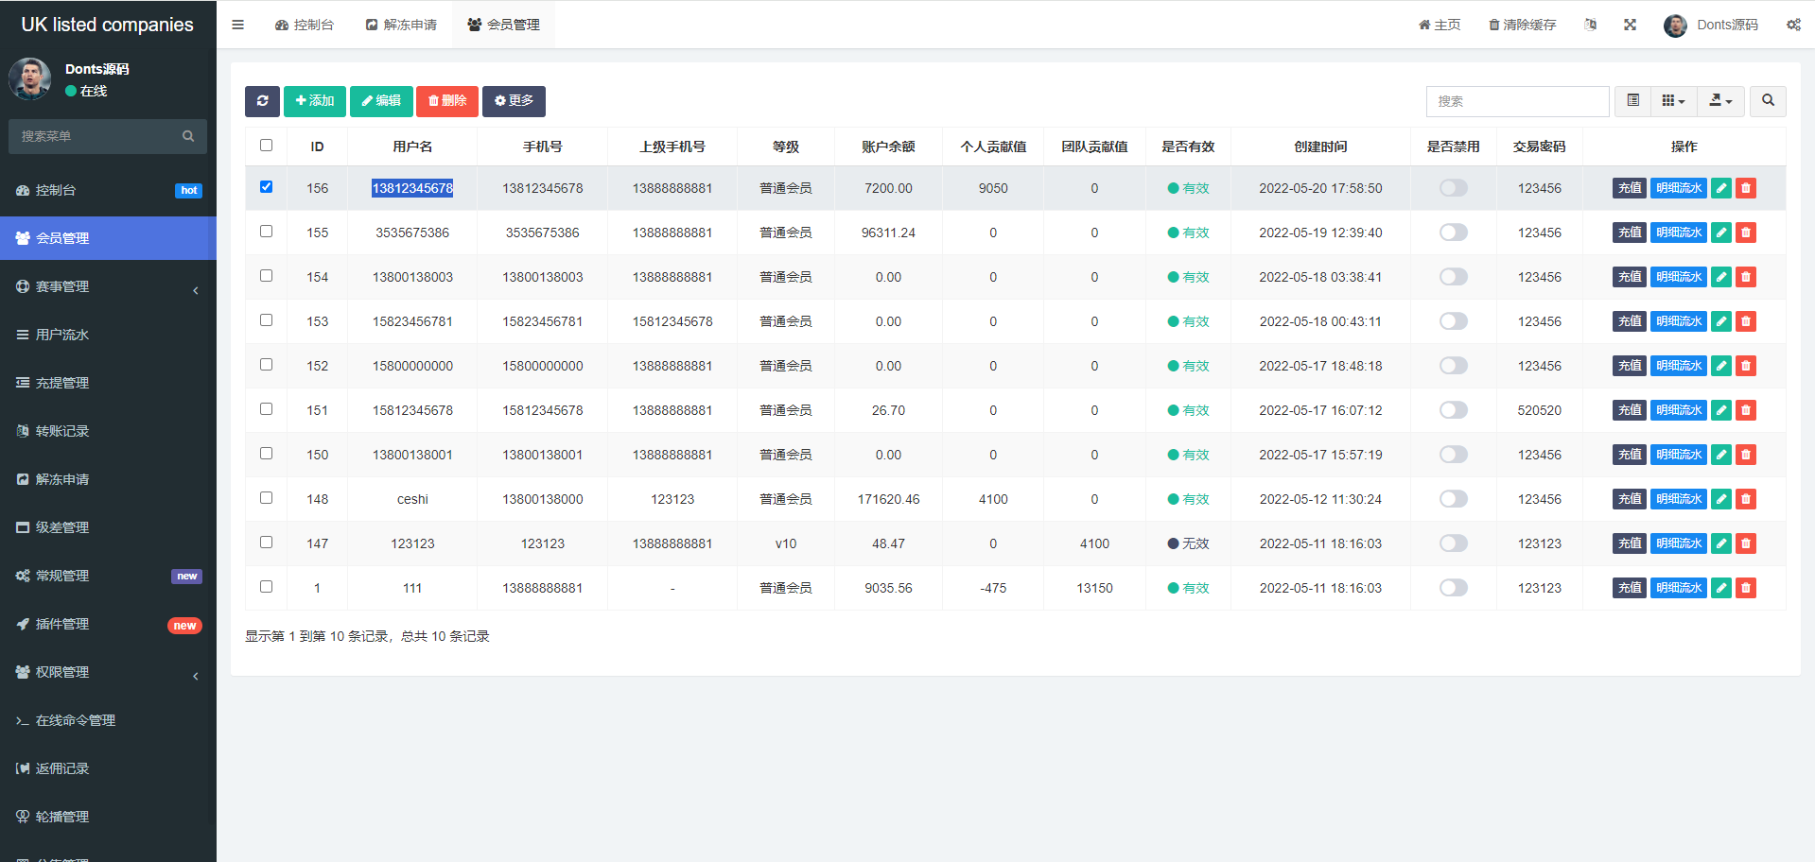Viewport: 1815px width, 862px height.
Task: Click the red trash icon for ID 148
Action: [1746, 499]
